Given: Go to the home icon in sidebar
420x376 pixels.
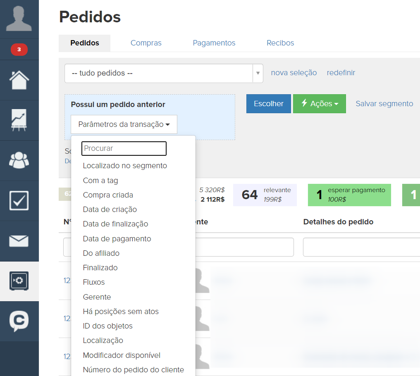Looking at the screenshot, I should point(19,80).
